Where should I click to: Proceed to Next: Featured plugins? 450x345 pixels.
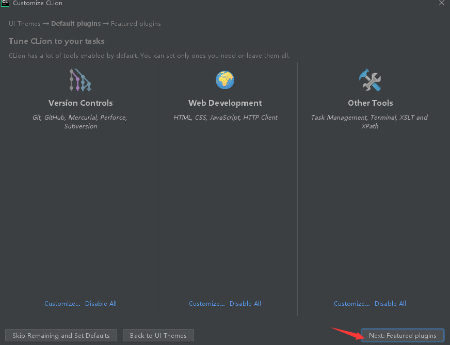pyautogui.click(x=403, y=335)
